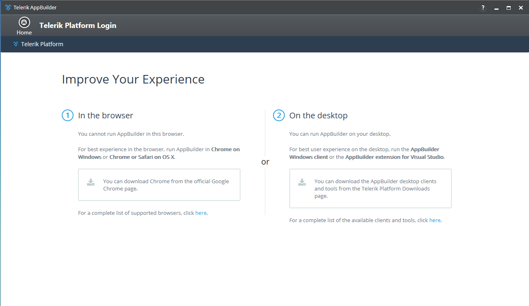
Task: Click the circled number 2 step icon
Action: 278,116
